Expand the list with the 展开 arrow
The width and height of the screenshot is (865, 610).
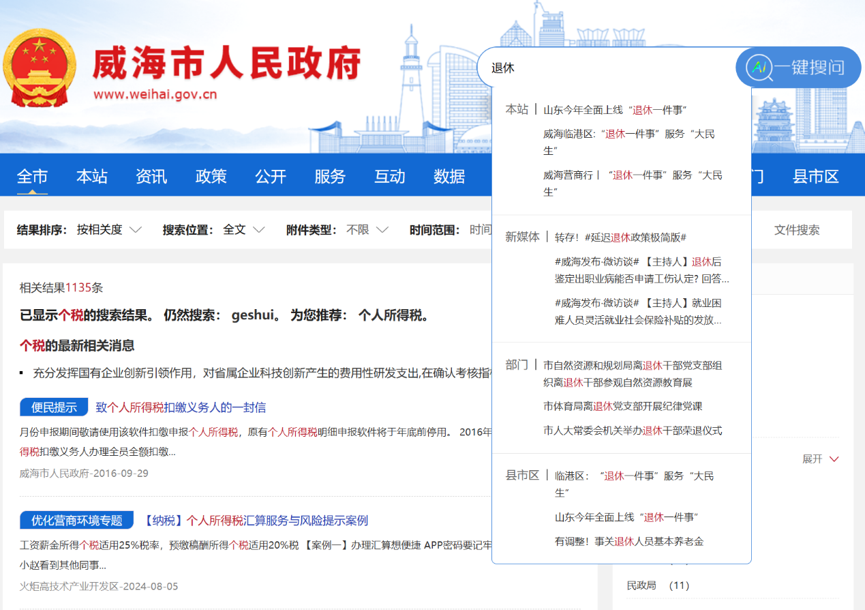820,459
